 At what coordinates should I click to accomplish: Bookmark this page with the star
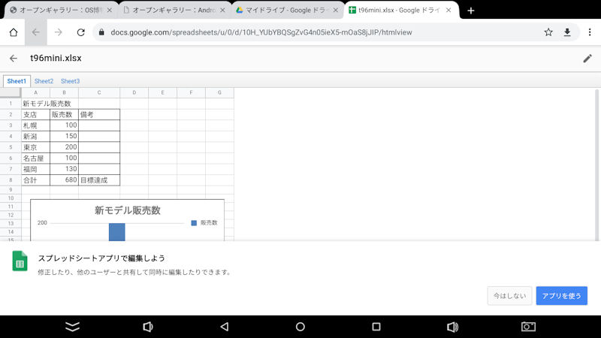[548, 32]
